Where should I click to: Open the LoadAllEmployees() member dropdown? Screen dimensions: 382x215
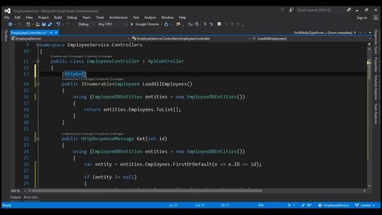(x=370, y=39)
